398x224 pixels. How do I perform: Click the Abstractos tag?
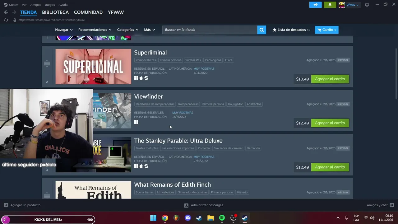click(254, 104)
